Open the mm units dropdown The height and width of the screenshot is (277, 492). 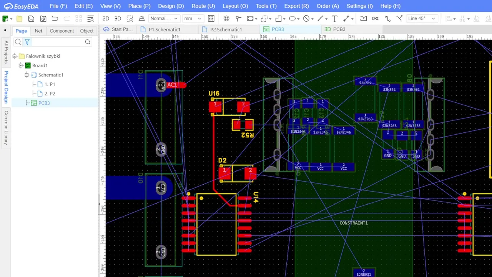coord(192,18)
